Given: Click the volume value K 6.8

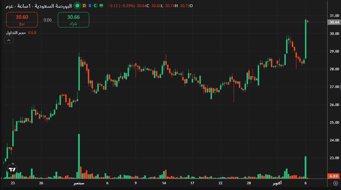Looking at the screenshot, I should (32, 33).
